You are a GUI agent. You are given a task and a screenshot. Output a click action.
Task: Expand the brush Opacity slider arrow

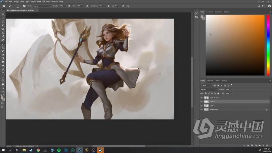pos(65,6)
